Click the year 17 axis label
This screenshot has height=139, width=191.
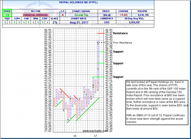96,136
